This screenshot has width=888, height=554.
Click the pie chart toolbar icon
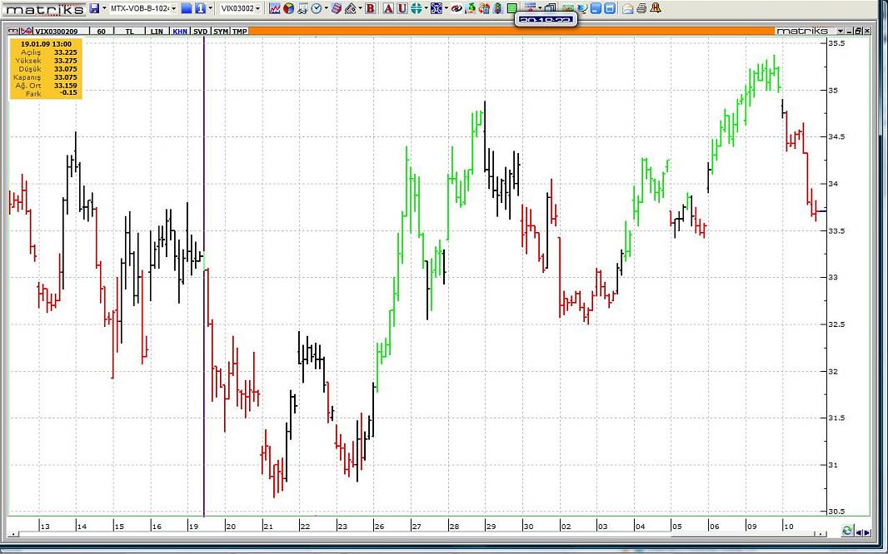(288, 8)
